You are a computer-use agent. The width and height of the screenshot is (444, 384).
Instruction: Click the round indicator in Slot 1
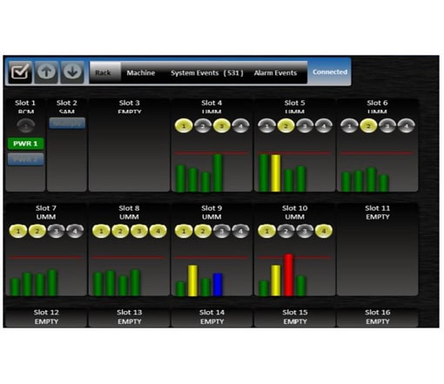pyautogui.click(x=25, y=125)
